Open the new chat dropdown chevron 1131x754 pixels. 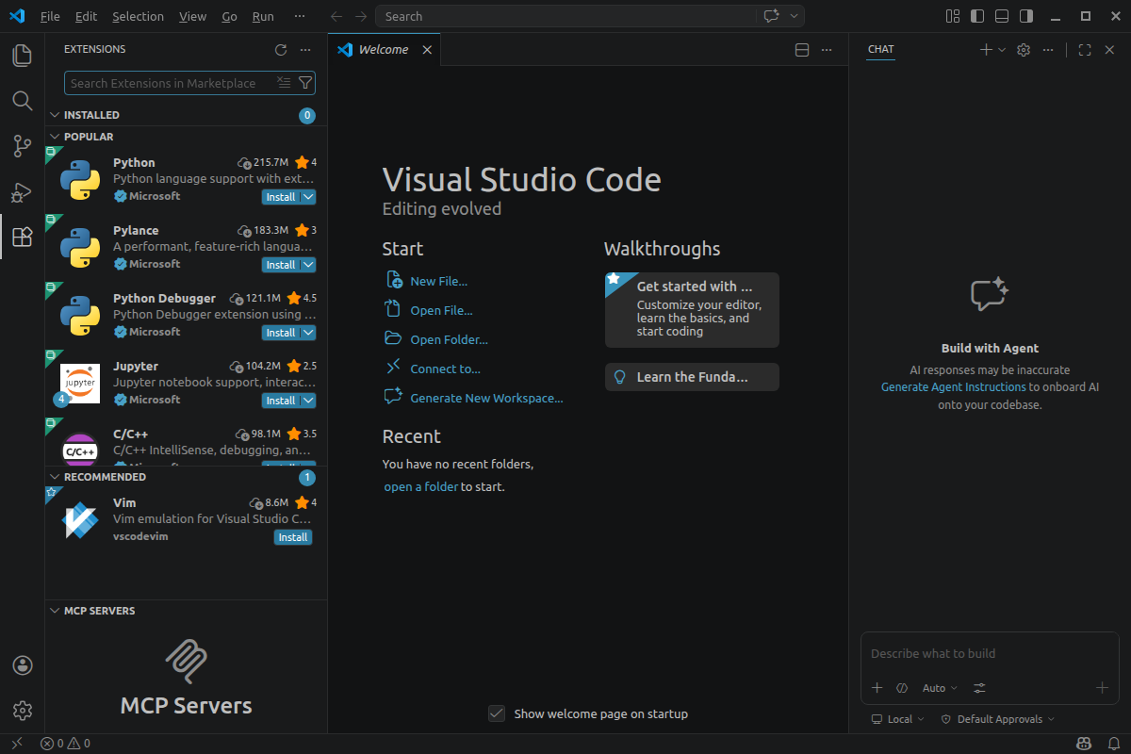[1002, 50]
